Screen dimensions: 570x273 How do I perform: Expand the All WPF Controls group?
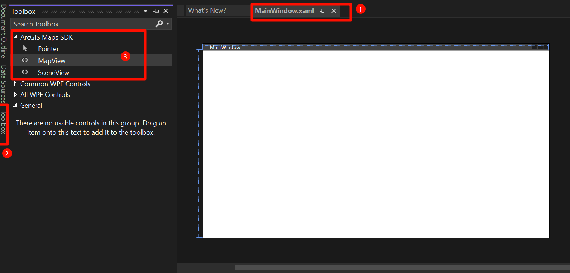[15, 95]
